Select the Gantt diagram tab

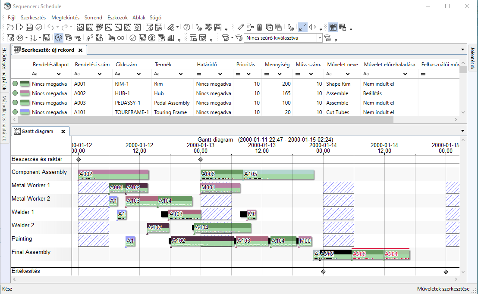(37, 131)
